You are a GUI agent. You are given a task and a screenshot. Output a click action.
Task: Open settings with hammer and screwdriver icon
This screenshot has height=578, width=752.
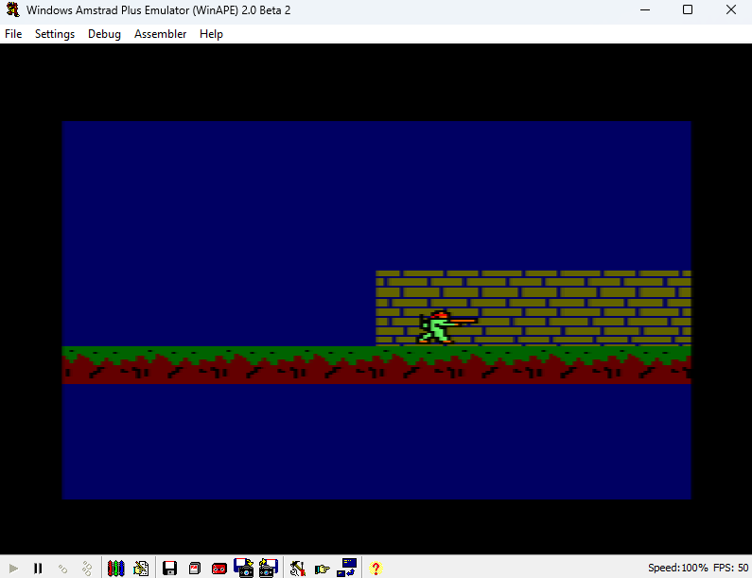click(297, 569)
